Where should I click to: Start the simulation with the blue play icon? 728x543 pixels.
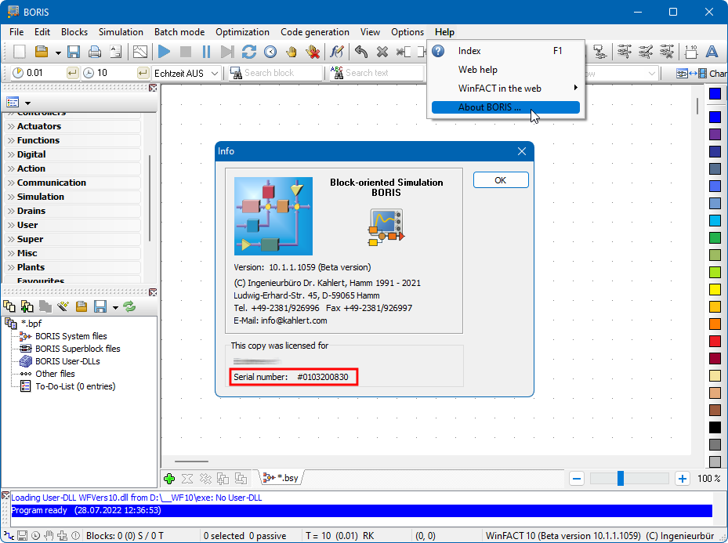pos(164,52)
